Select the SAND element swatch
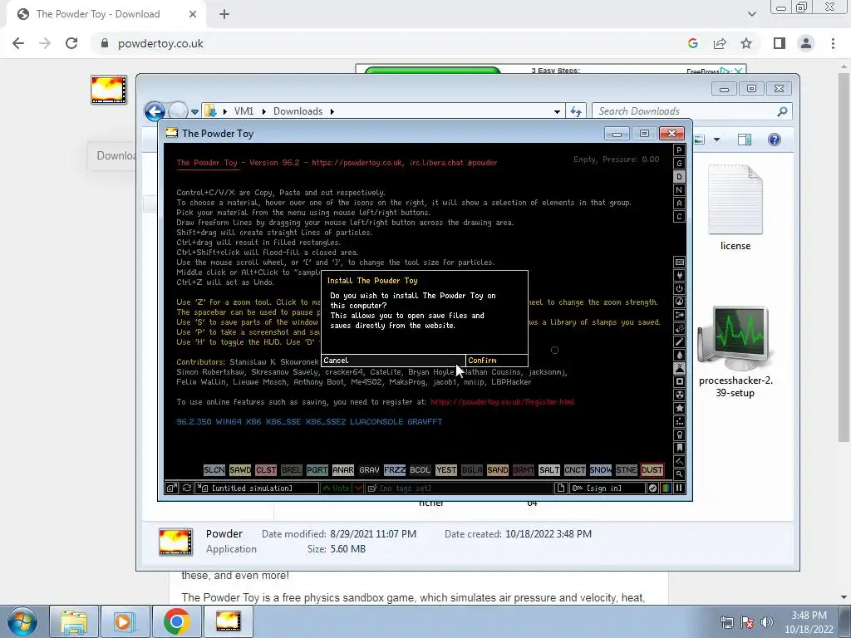Screen dimensions: 851x638 tap(497, 470)
